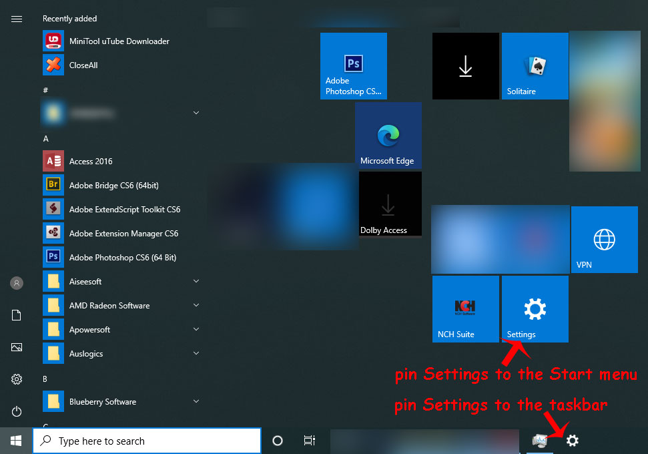Start NCH Suite from its tile
The width and height of the screenshot is (648, 454).
[465, 308]
